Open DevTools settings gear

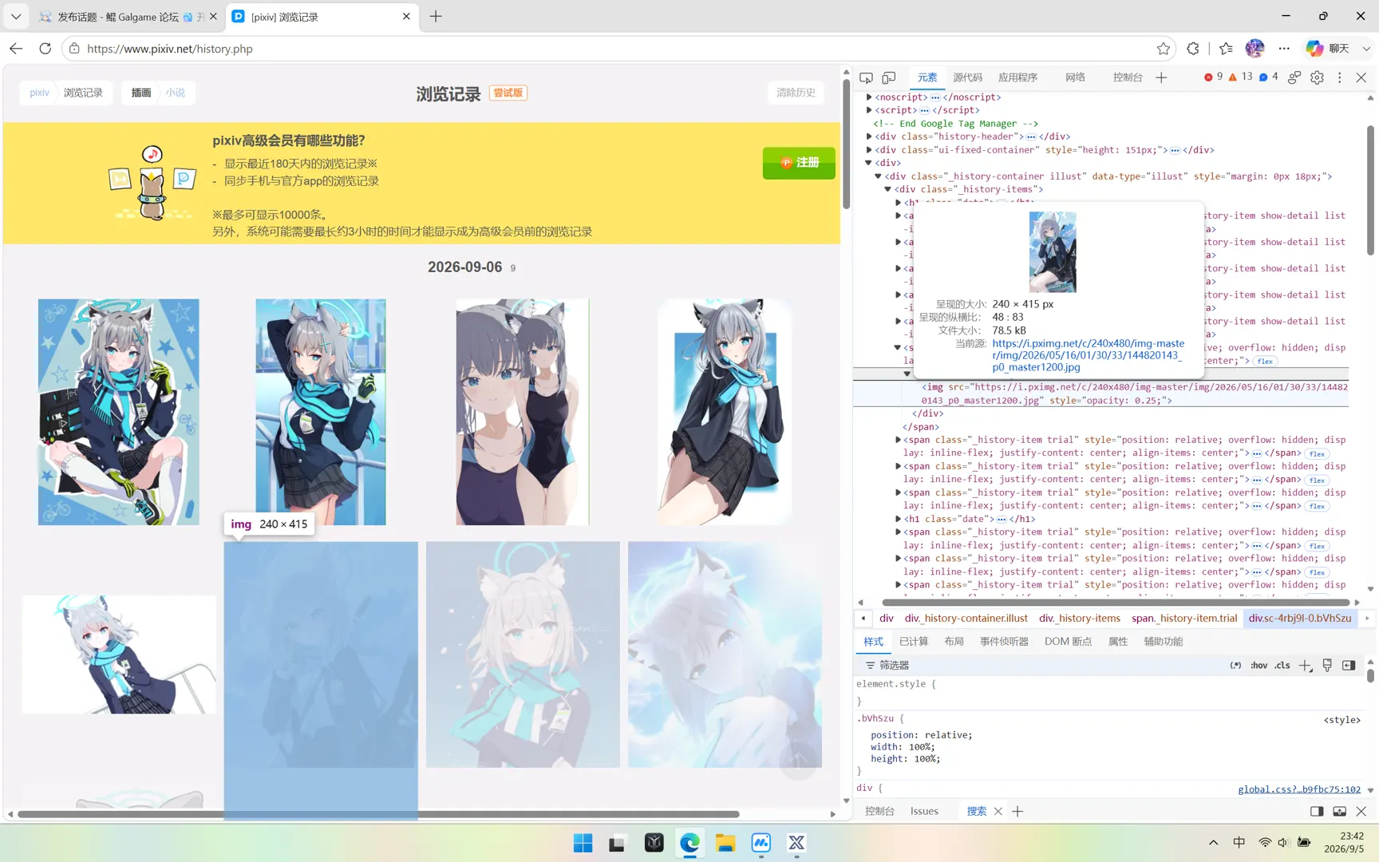point(1317,77)
